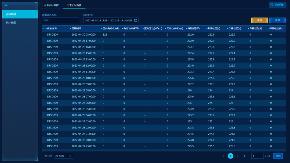
Task: Select the 电表实时数据 tab
Action: (x=74, y=5)
